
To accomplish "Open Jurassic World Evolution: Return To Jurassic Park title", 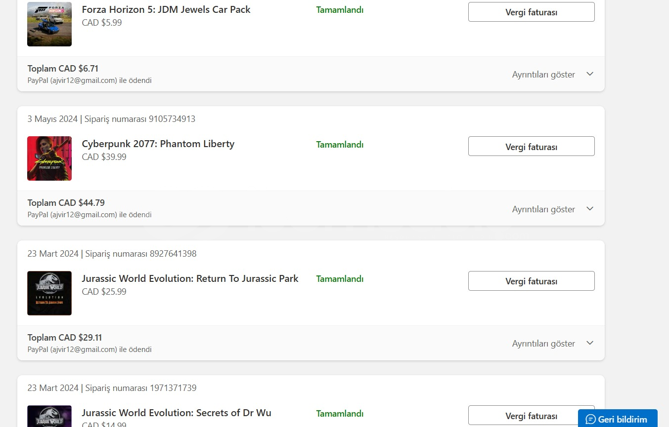I will point(190,278).
